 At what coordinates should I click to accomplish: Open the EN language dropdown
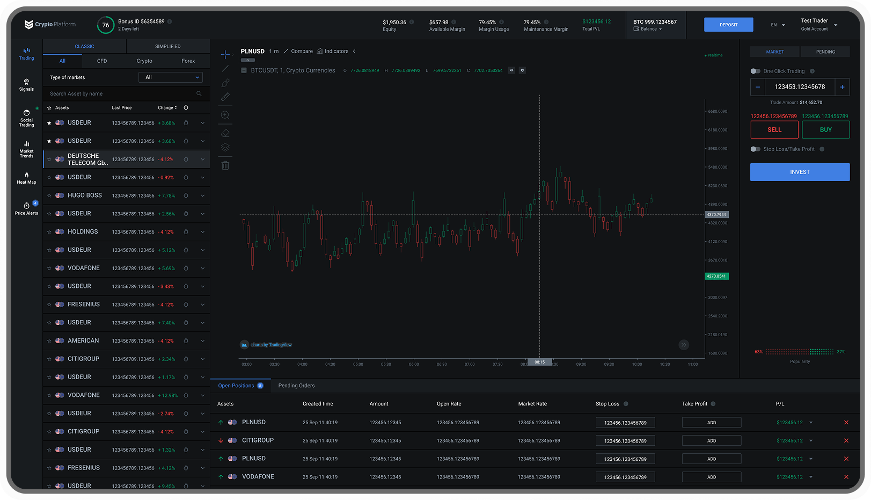(x=778, y=25)
